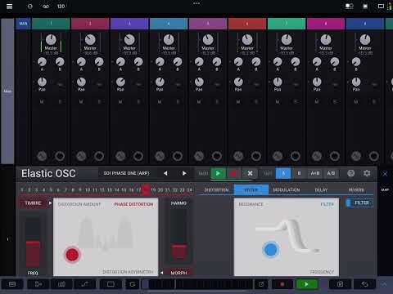
Task: Switch to the DISTORTION tab
Action: point(216,190)
